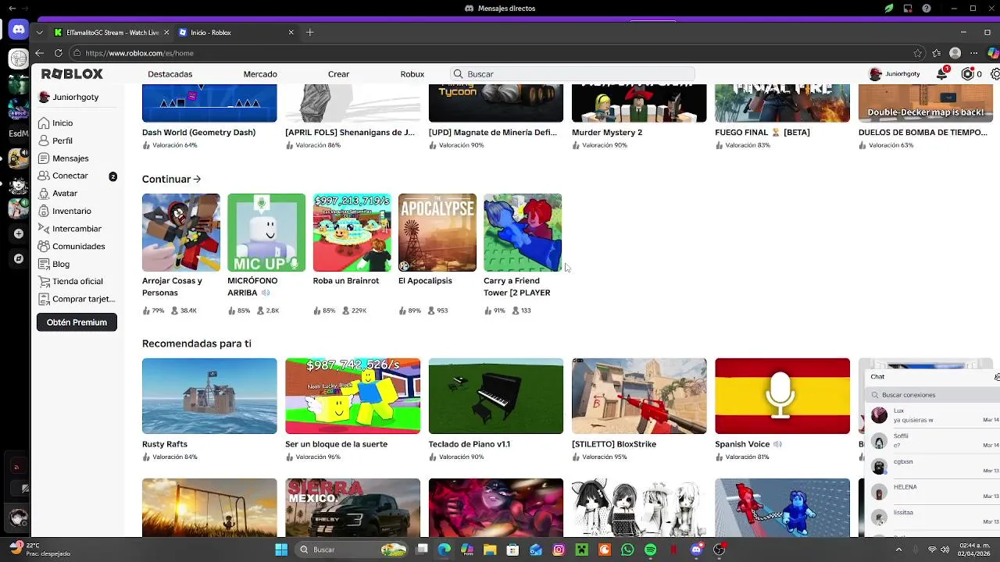Open Copilot icon in browser toolbar
Screen dimensions: 1000x562
[x=992, y=53]
